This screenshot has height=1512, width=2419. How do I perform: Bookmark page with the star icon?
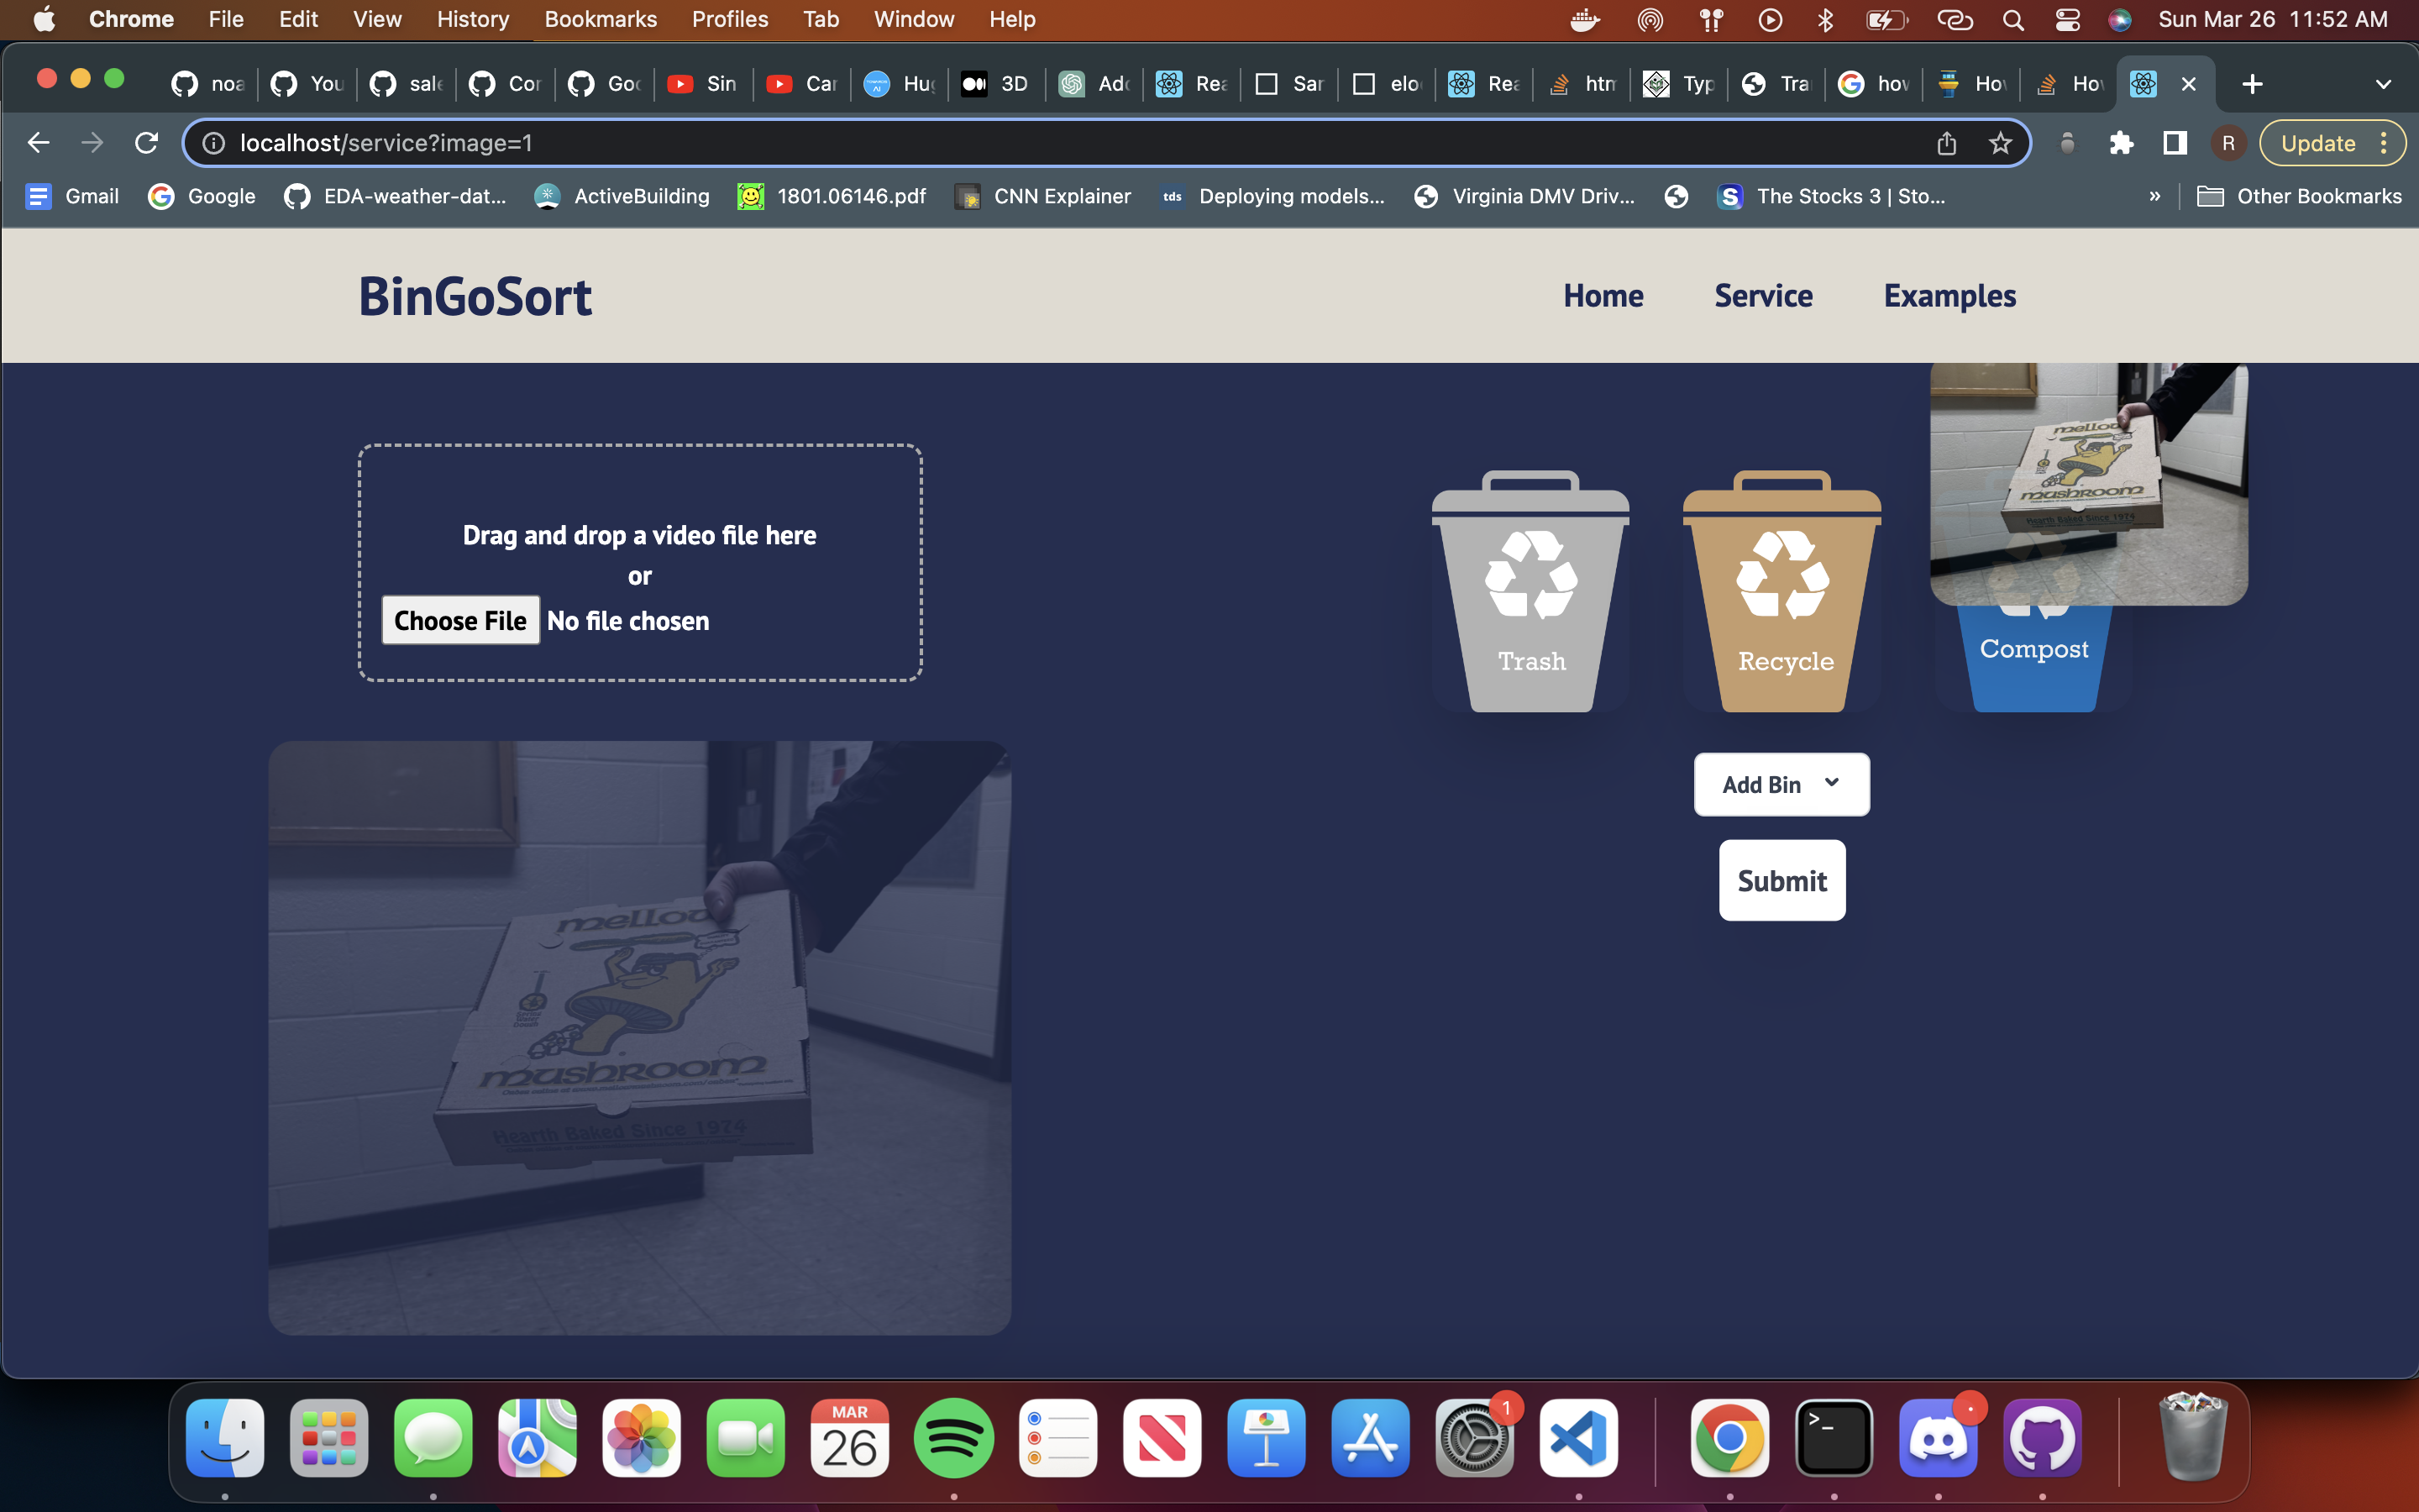(2000, 143)
